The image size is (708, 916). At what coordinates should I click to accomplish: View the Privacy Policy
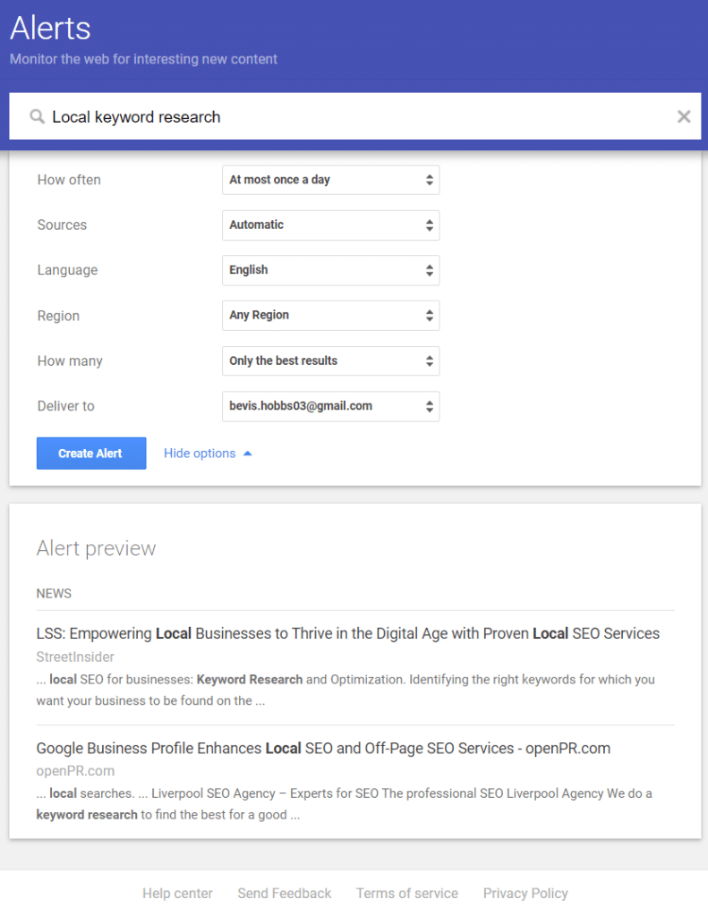pyautogui.click(x=525, y=893)
